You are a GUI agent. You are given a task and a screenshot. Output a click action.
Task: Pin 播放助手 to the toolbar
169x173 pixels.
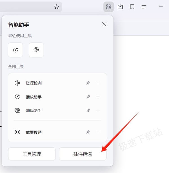(88, 97)
